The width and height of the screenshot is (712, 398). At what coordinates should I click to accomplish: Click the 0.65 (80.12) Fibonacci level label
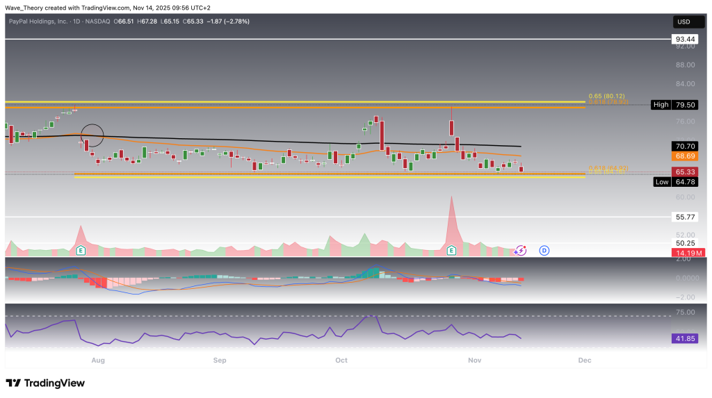click(x=608, y=96)
